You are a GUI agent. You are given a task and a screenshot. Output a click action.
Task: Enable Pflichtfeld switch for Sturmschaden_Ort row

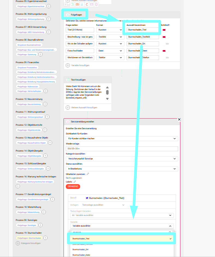[166, 44]
